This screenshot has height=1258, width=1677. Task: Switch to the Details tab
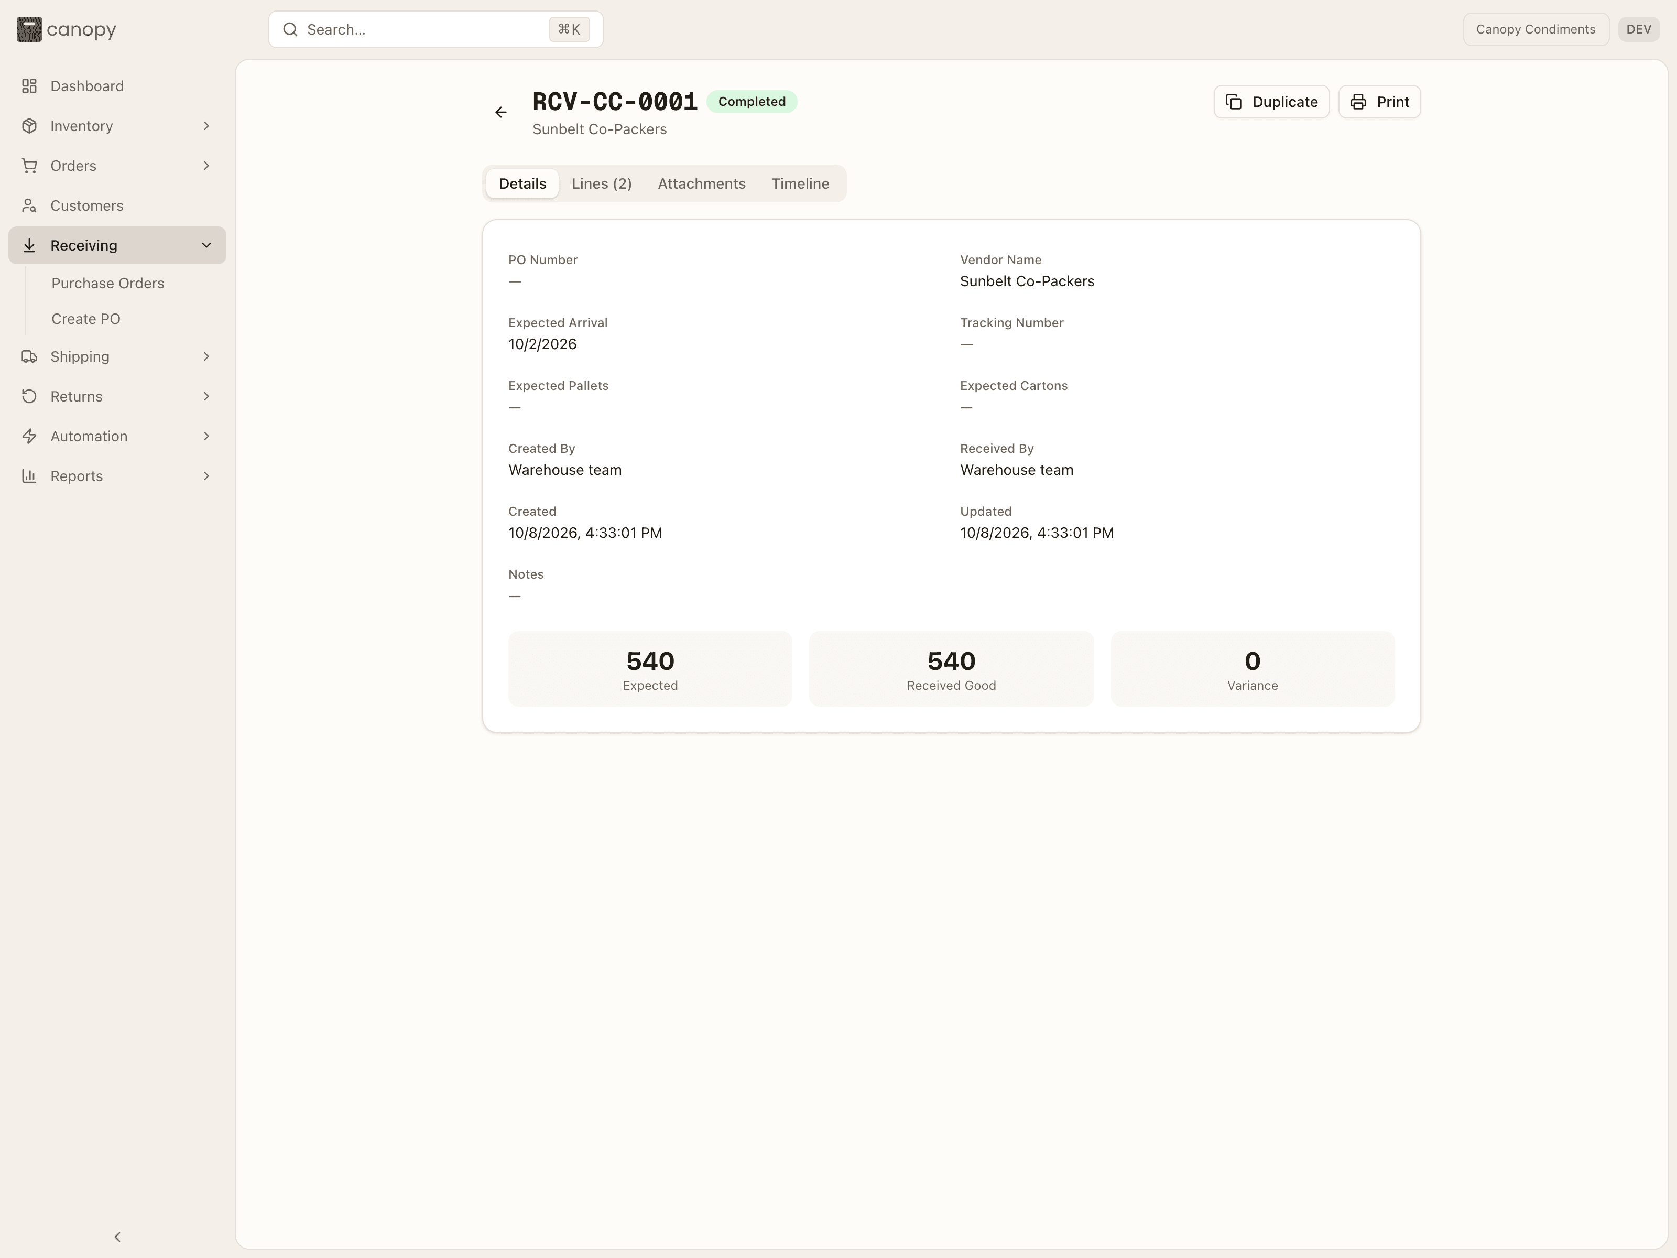tap(522, 183)
